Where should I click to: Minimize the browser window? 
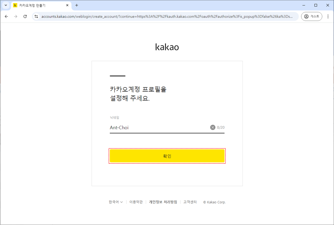coord(304,5)
